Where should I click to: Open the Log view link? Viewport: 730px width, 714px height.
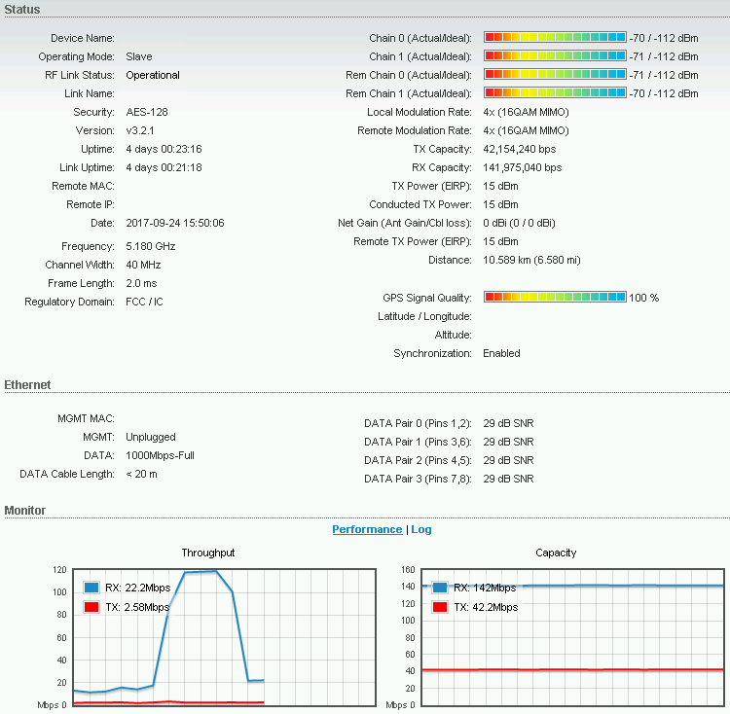click(x=421, y=529)
